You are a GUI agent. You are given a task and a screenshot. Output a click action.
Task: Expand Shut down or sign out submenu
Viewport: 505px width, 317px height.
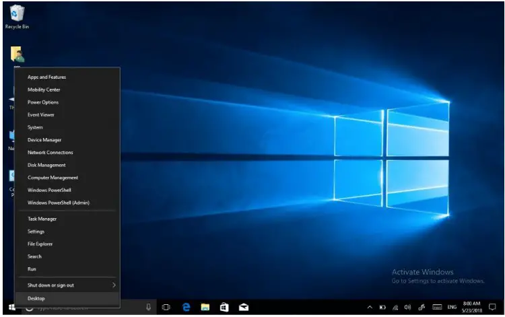[x=67, y=285]
